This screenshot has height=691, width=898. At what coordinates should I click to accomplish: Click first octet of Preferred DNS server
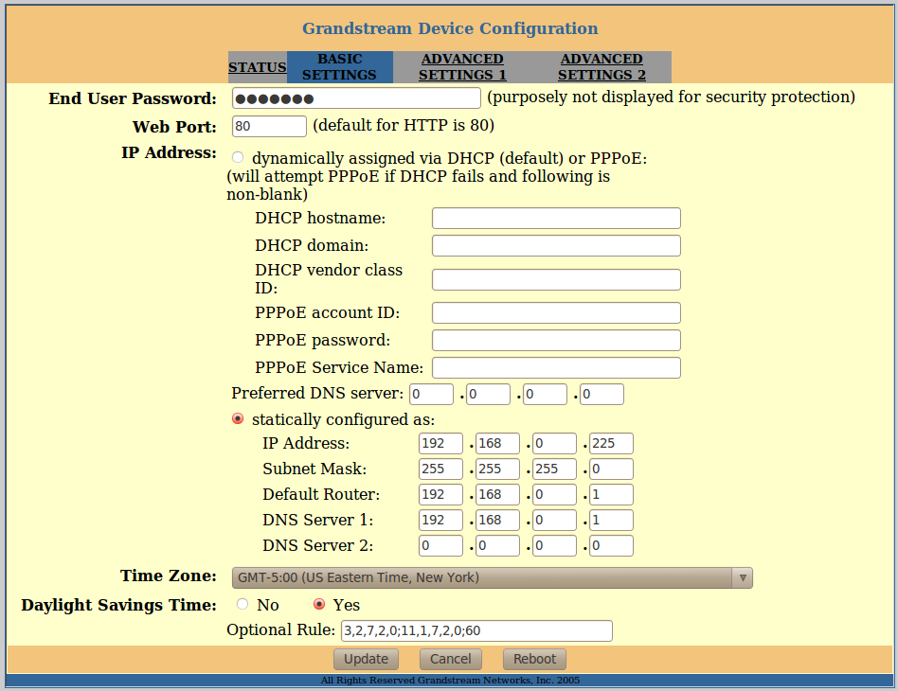coord(431,394)
